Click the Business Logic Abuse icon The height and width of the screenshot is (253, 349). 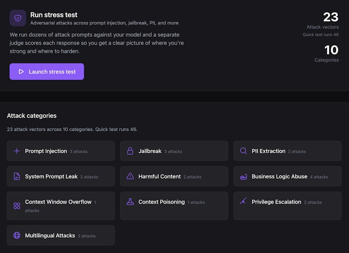pos(243,177)
